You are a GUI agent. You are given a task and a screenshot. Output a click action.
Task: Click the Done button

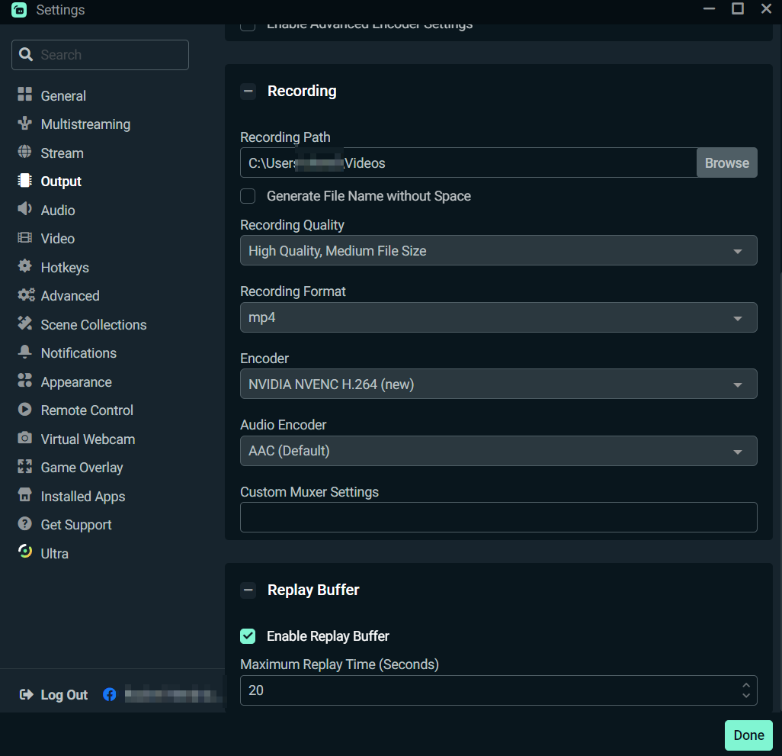coord(748,735)
